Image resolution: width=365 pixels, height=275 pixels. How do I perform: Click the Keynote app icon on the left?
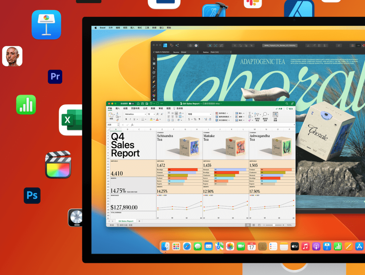pyautogui.click(x=46, y=25)
